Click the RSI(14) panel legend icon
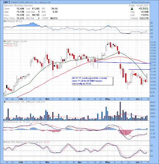Screen dimensions: 159x164 (x=5, y=21)
